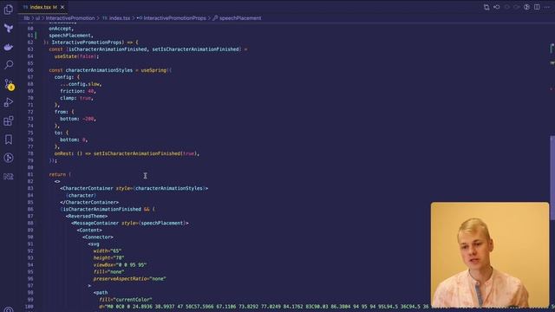555x312 pixels.
Task: Click 'onRest' on line 78
Action: click(63, 153)
